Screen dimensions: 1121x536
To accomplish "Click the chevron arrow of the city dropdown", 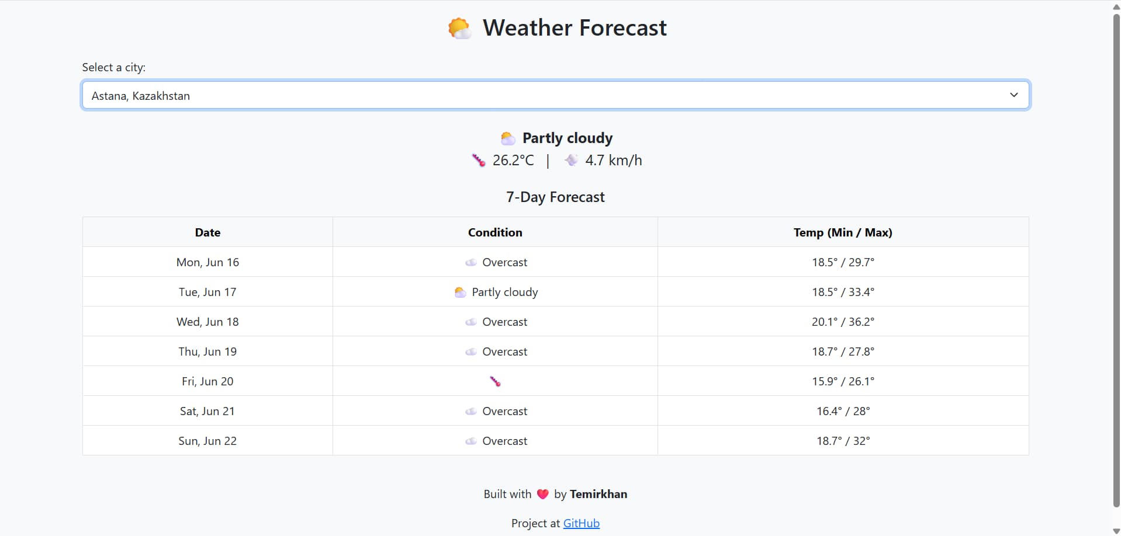I will 1013,95.
